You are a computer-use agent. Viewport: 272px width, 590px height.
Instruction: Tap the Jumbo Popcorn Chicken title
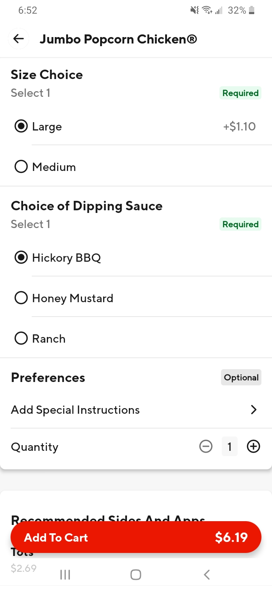[x=118, y=39]
